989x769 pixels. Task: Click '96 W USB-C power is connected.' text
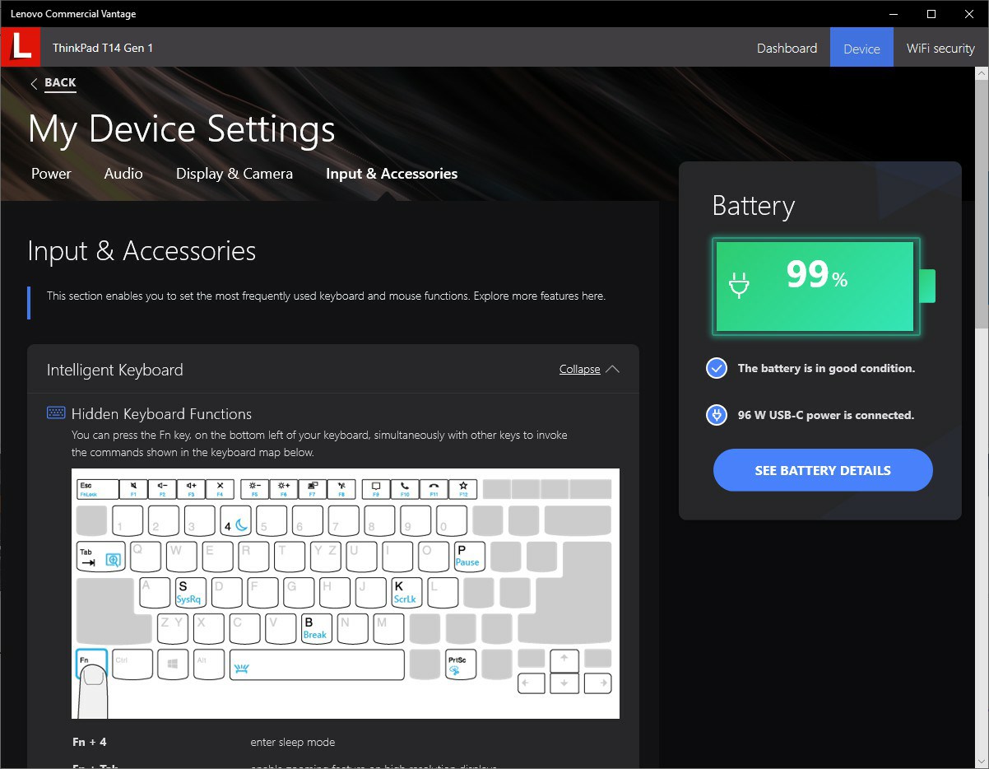click(x=826, y=415)
